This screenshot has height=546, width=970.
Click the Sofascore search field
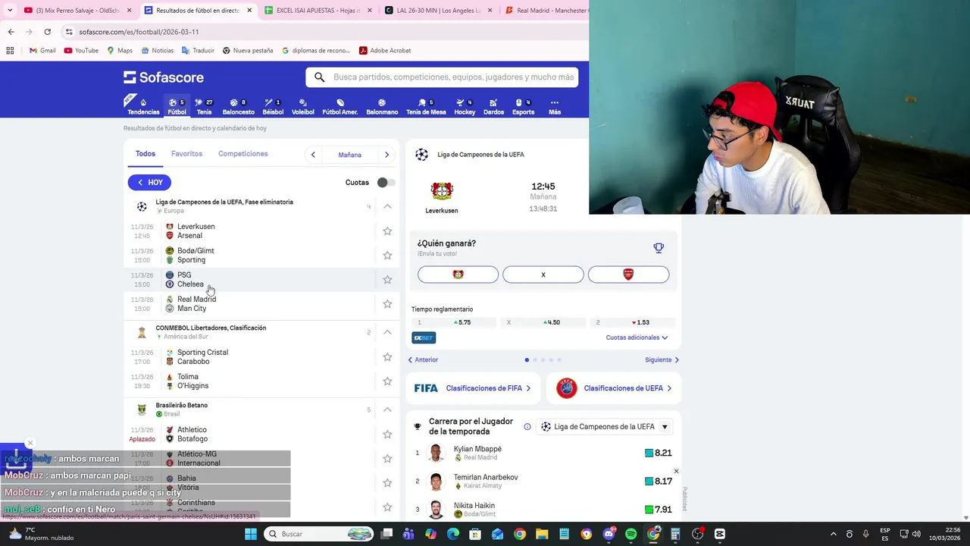tap(442, 77)
